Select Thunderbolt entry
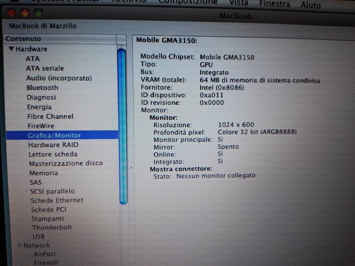Screen dimensions: 355x266 (52, 228)
